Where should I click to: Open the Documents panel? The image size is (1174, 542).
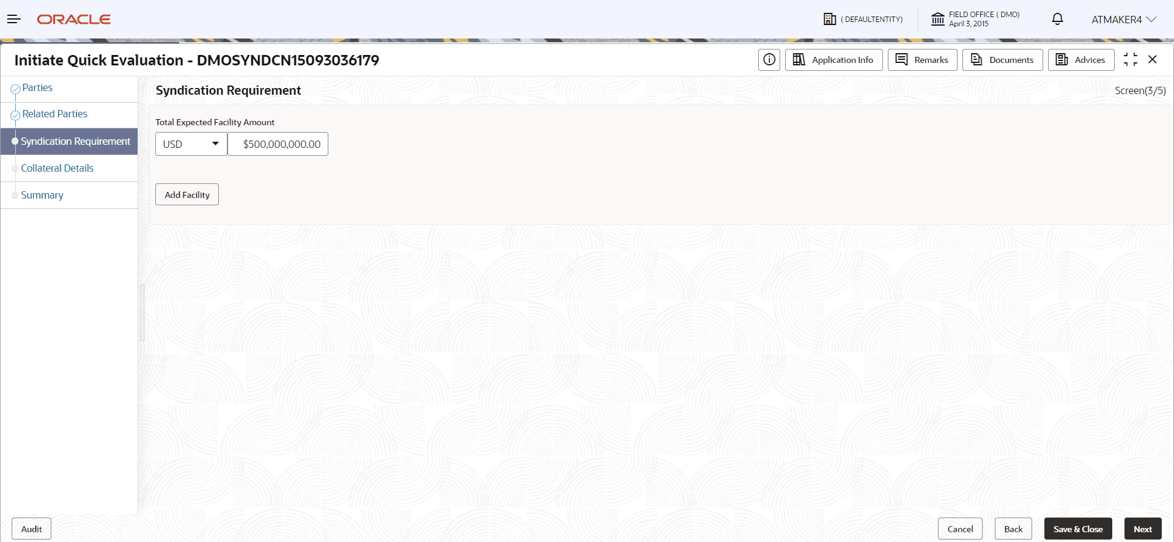(1002, 60)
